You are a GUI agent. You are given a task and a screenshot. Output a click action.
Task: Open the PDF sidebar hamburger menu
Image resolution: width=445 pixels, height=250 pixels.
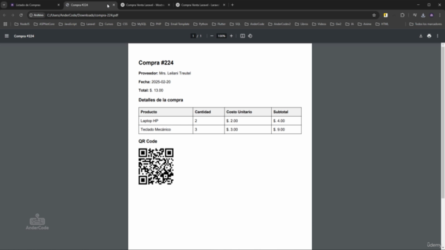(6, 36)
